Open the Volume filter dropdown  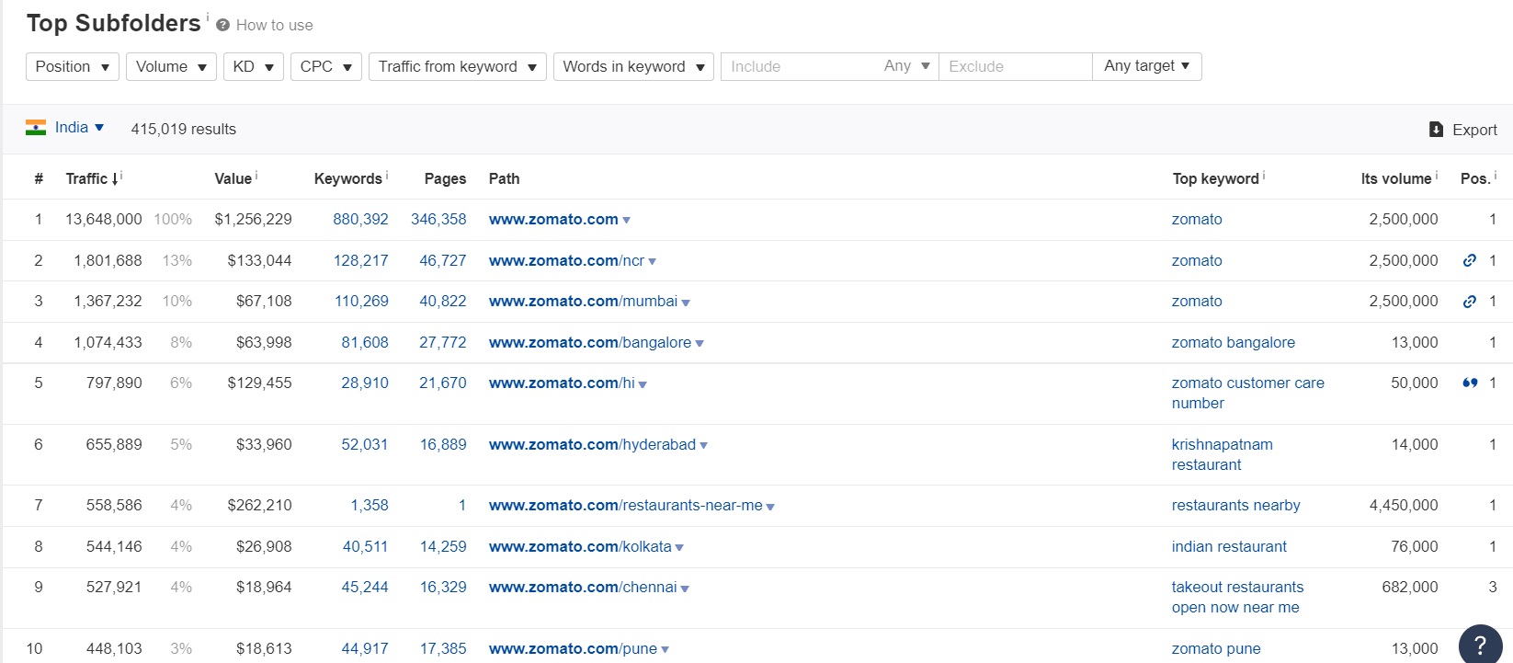171,66
